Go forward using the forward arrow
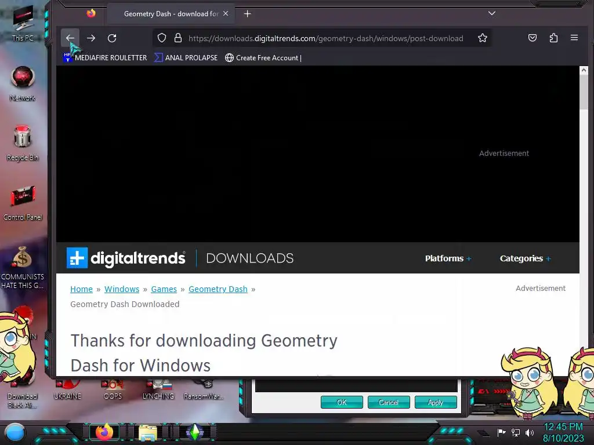The width and height of the screenshot is (594, 445). coord(91,38)
